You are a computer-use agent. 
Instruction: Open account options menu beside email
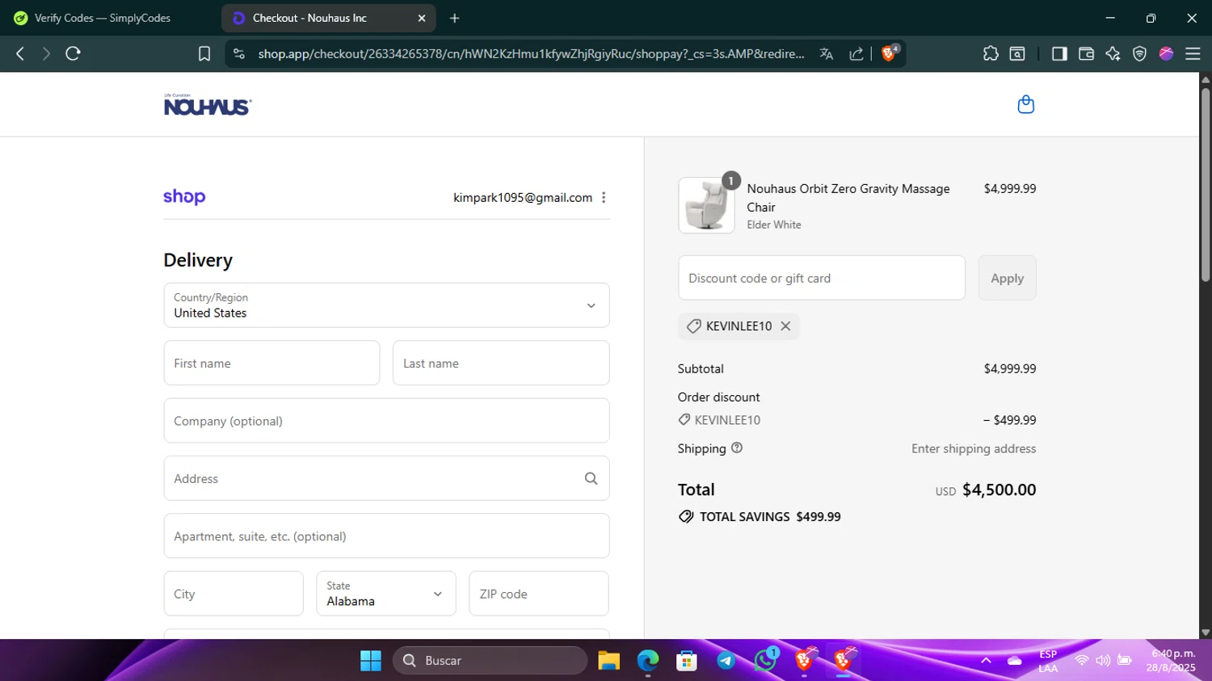click(604, 197)
